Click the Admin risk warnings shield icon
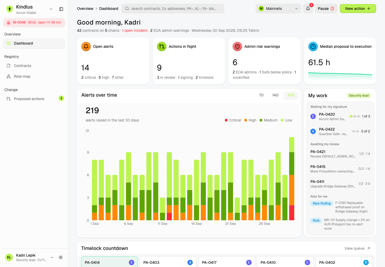The width and height of the screenshot is (385, 267). click(237, 46)
